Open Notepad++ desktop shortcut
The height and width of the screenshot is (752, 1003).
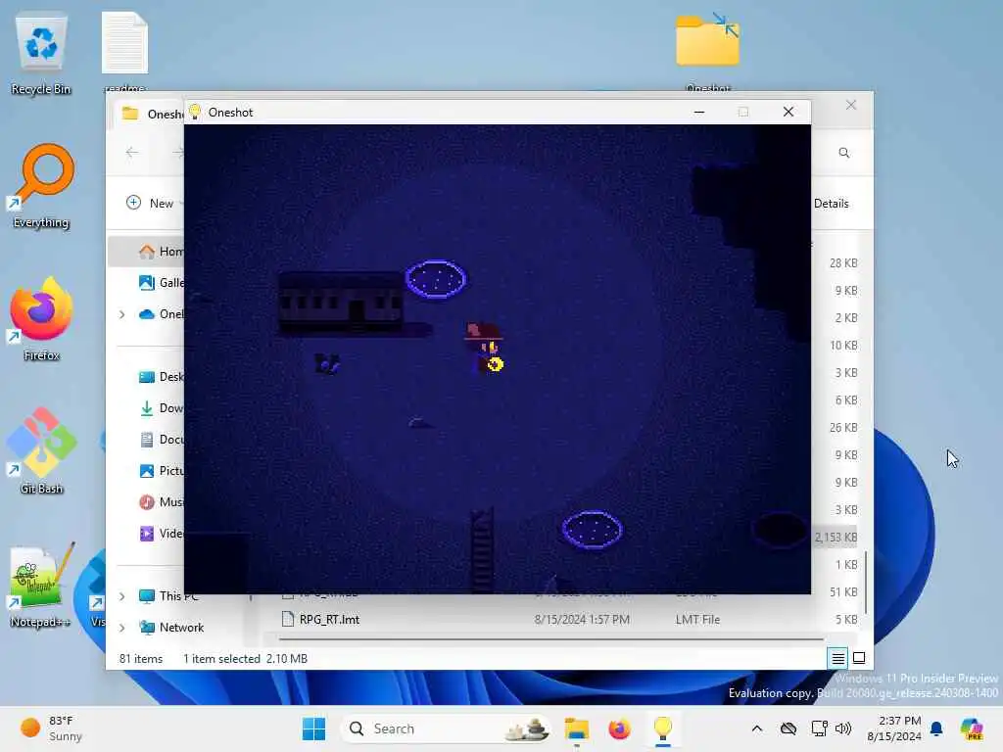coord(41,586)
